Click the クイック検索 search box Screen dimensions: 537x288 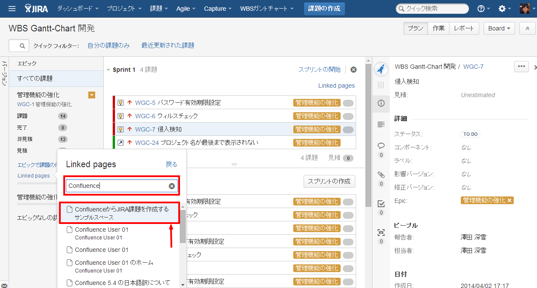click(432, 9)
